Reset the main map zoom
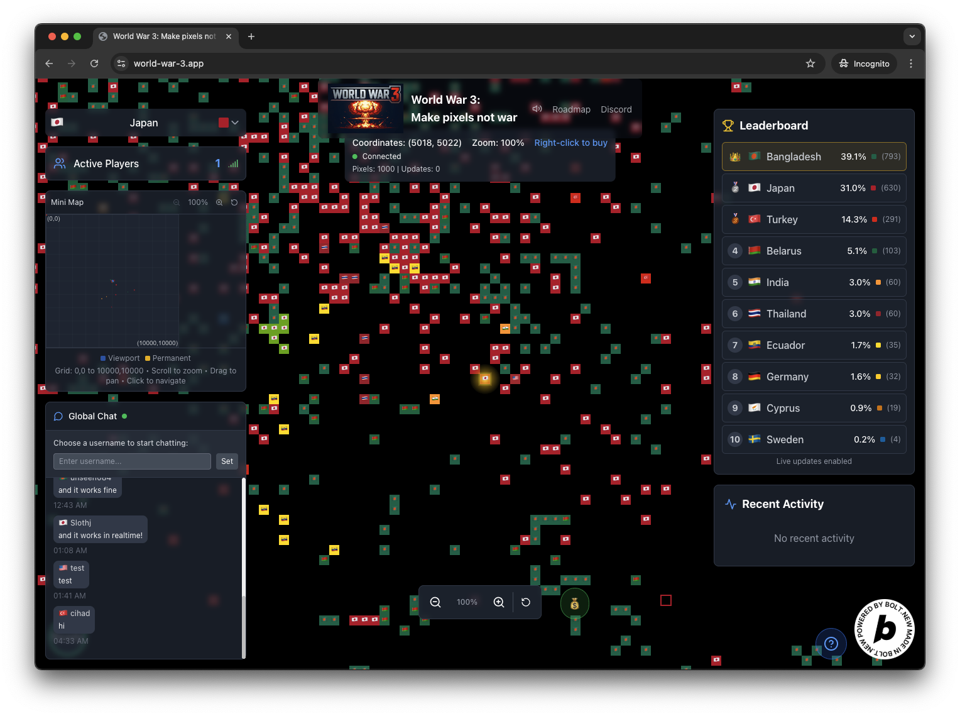Viewport: 960px width, 716px height. click(x=526, y=602)
